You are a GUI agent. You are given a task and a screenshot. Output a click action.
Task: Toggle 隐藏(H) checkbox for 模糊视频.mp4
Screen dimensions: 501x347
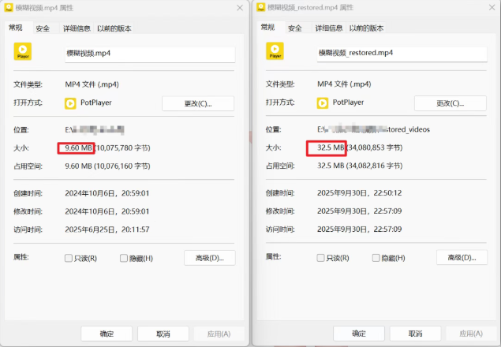124,258
